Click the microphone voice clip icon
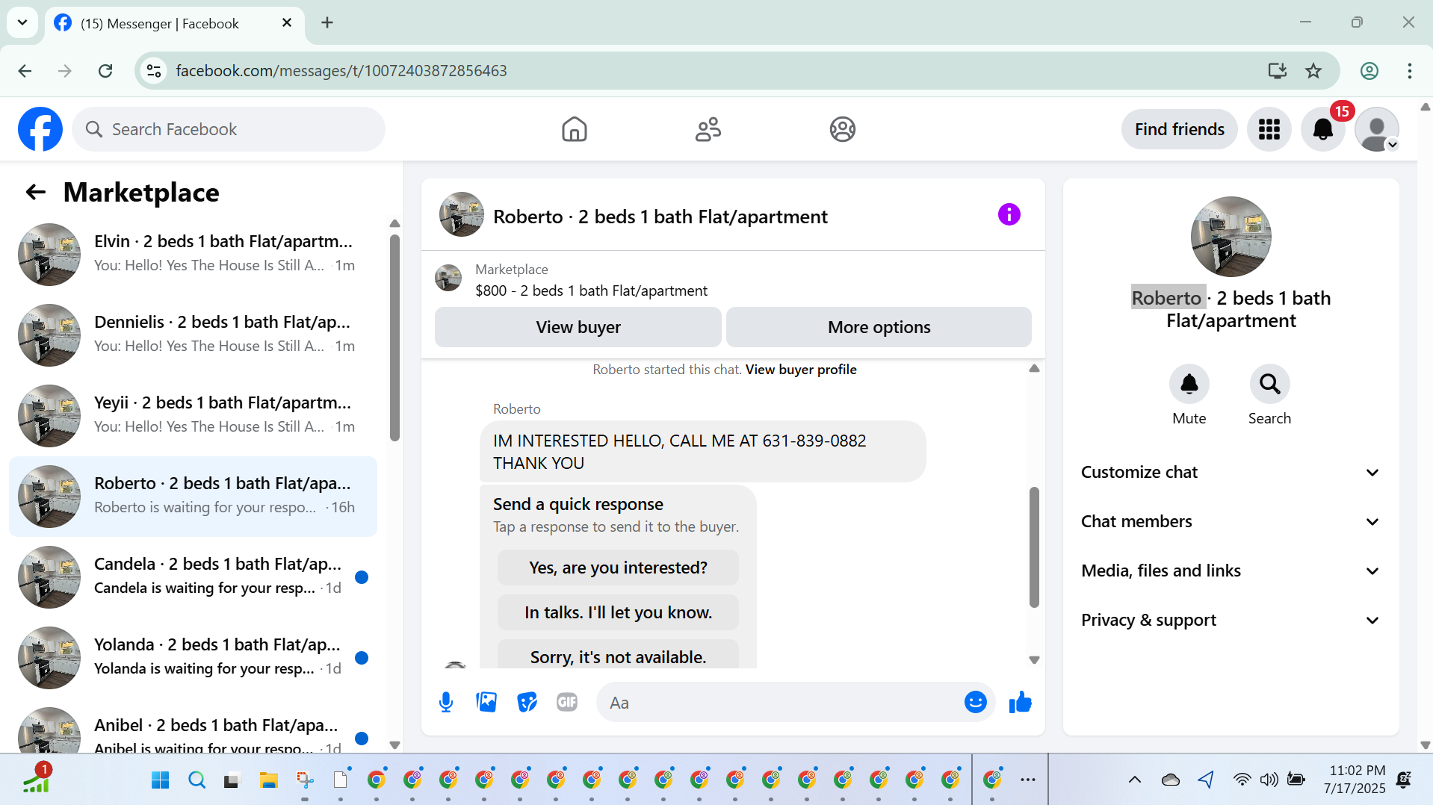 click(446, 702)
